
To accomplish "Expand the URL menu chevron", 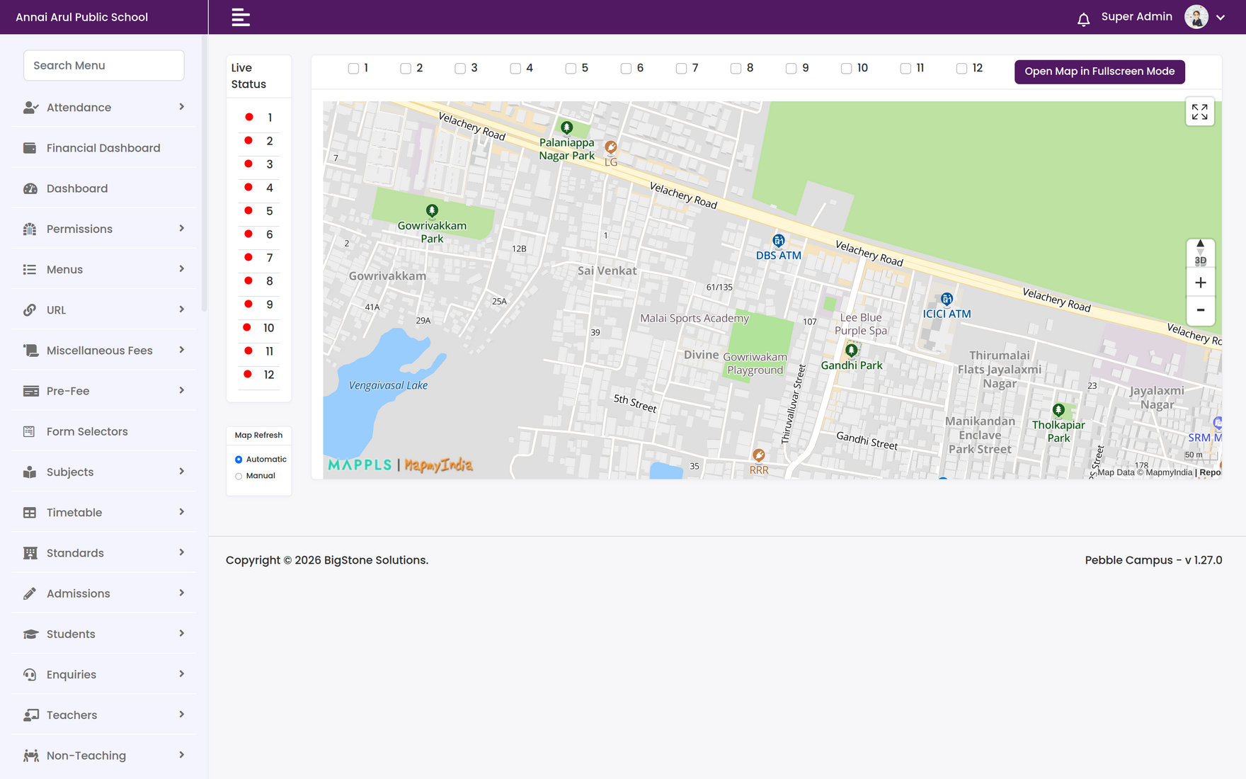I will 182,309.
